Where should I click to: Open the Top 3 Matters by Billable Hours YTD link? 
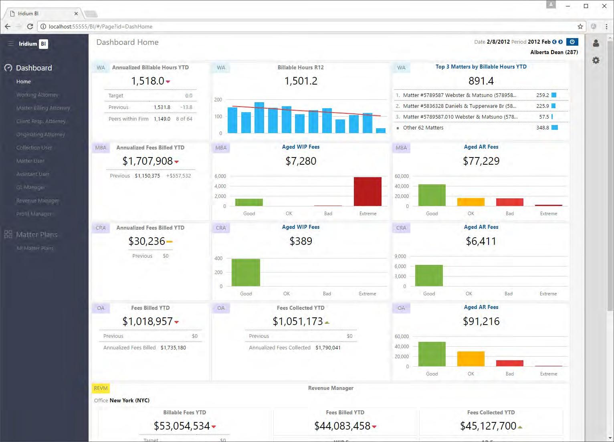[481, 67]
